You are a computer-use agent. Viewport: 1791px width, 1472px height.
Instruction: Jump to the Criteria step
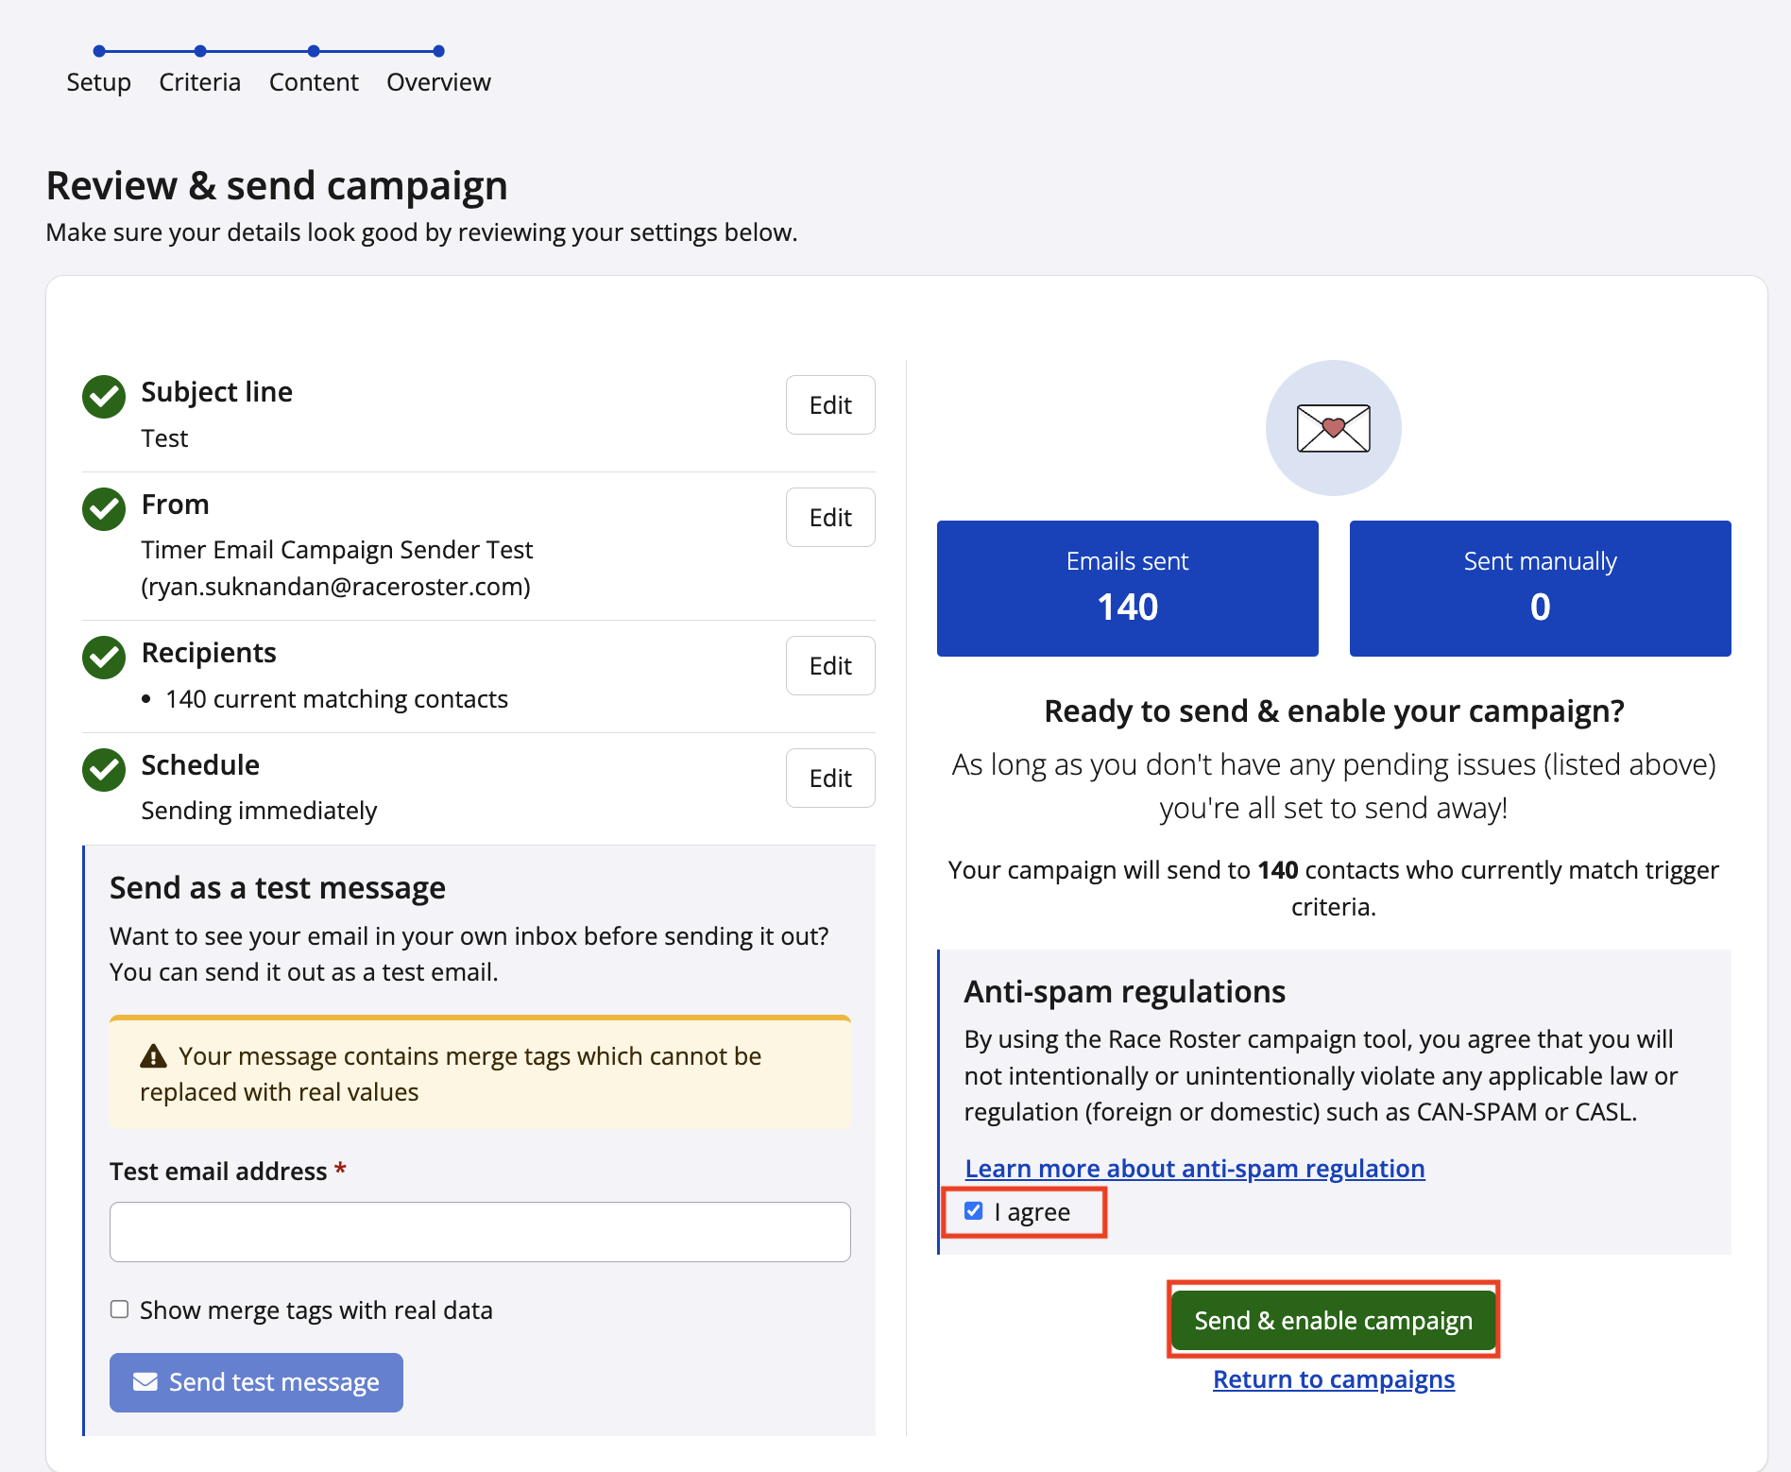[x=199, y=82]
